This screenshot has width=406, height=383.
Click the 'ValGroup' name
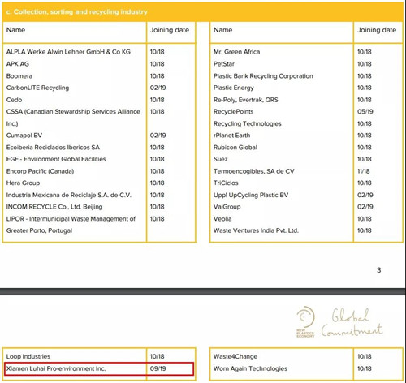tap(227, 207)
